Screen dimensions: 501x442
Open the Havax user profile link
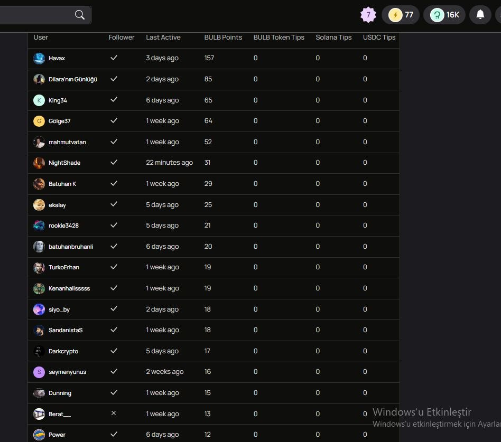point(57,59)
